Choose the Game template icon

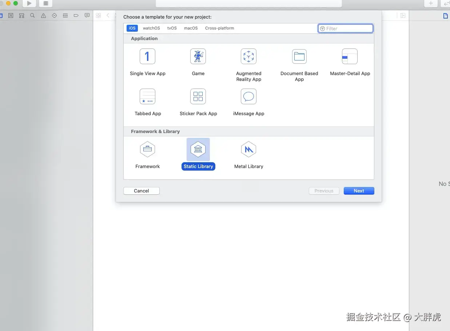(x=198, y=57)
